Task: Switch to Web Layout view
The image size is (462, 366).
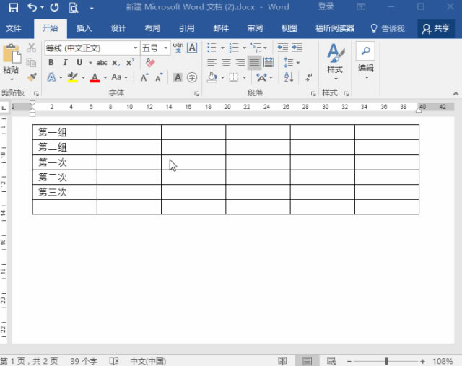Action: click(x=331, y=361)
